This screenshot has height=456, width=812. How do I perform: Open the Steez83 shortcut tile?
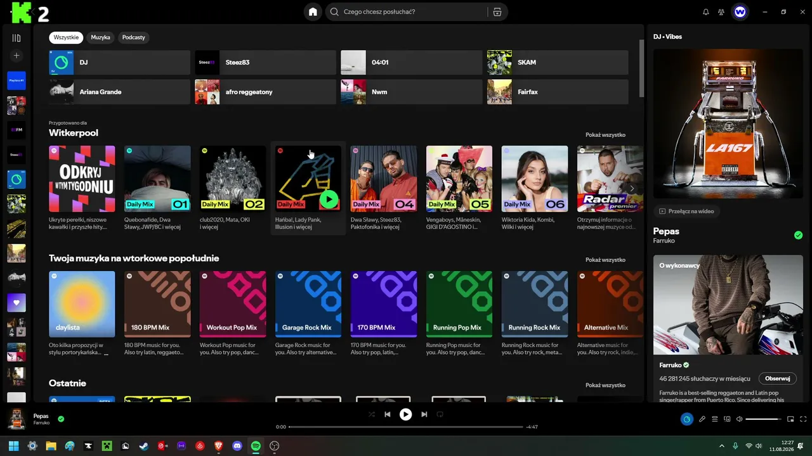pos(265,63)
